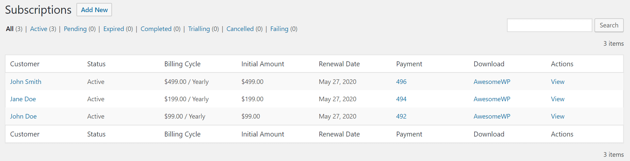Viewport: 630px width, 161px height.
Task: Filter subscriptions by Pending status
Action: coord(75,29)
